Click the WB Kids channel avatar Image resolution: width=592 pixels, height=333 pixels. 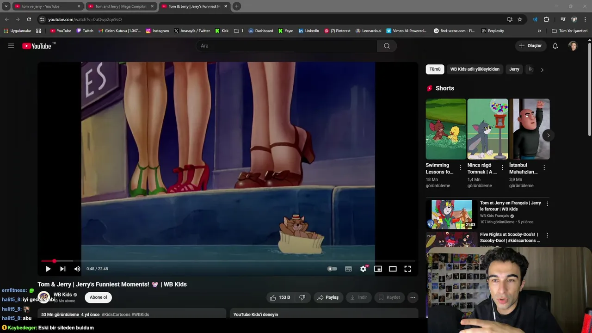(43, 297)
